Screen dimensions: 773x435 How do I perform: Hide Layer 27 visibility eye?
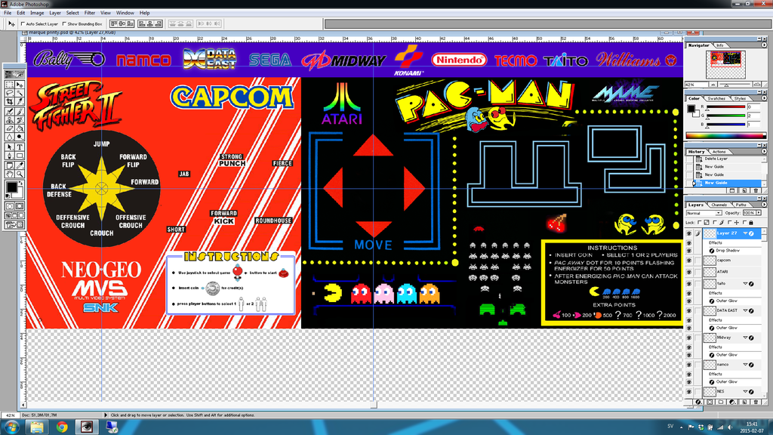pyautogui.click(x=689, y=233)
